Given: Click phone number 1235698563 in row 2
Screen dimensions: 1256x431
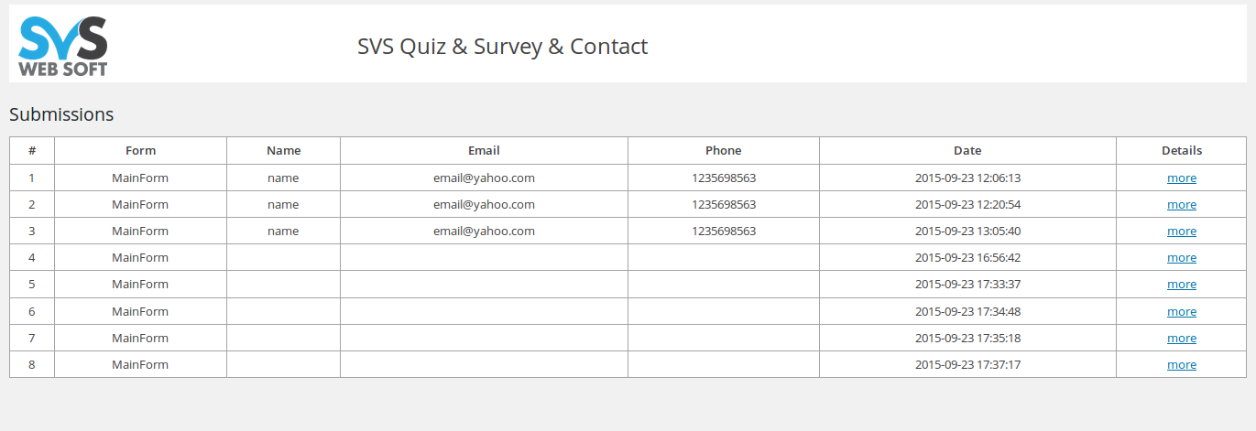Looking at the screenshot, I should (x=724, y=205).
